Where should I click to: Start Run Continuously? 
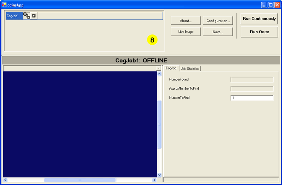click(x=259, y=19)
